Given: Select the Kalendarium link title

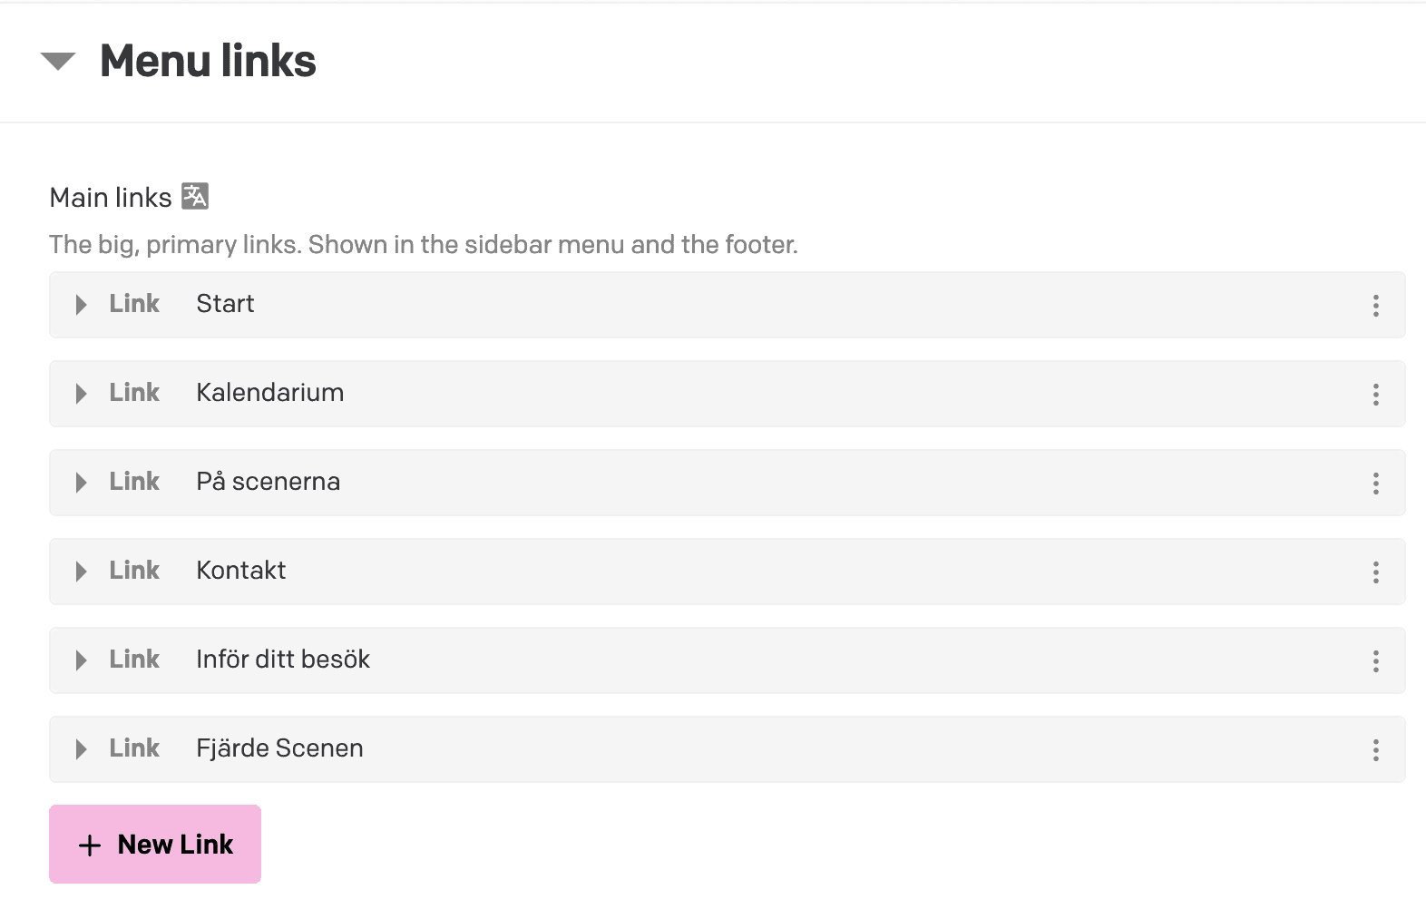Looking at the screenshot, I should (269, 393).
